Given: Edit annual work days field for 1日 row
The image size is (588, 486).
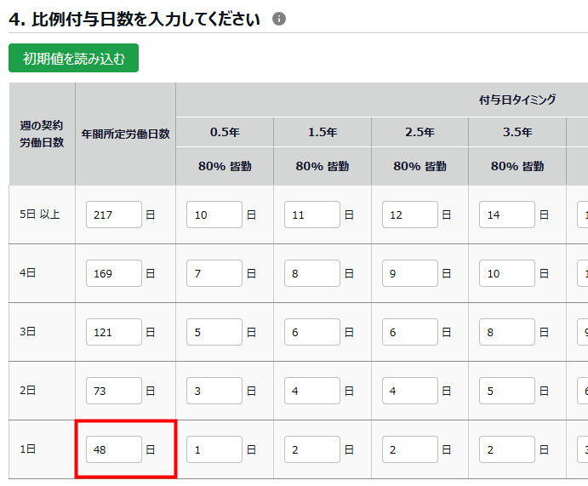Looking at the screenshot, I should [x=114, y=449].
